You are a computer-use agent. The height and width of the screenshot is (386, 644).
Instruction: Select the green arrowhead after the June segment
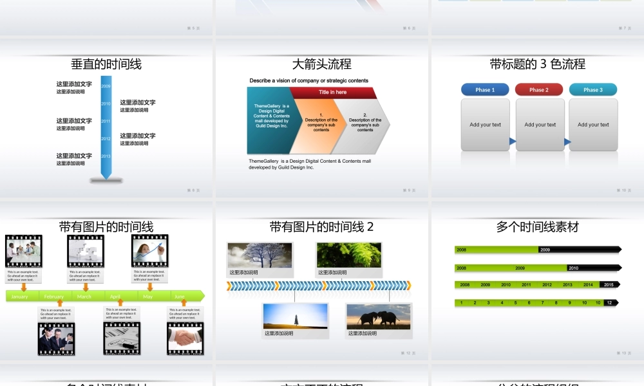[x=201, y=297]
